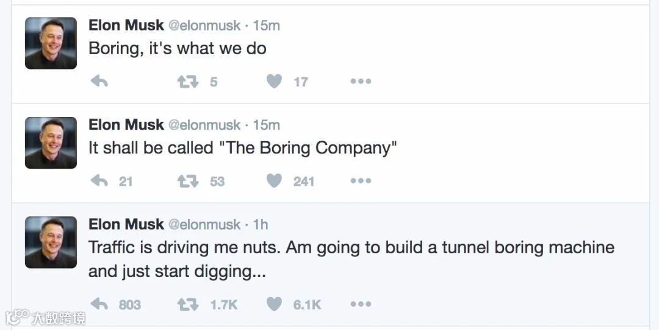The height and width of the screenshot is (330, 659).
Task: Click the avatar beside "The Boring Company" tweet
Action: pyautogui.click(x=51, y=142)
